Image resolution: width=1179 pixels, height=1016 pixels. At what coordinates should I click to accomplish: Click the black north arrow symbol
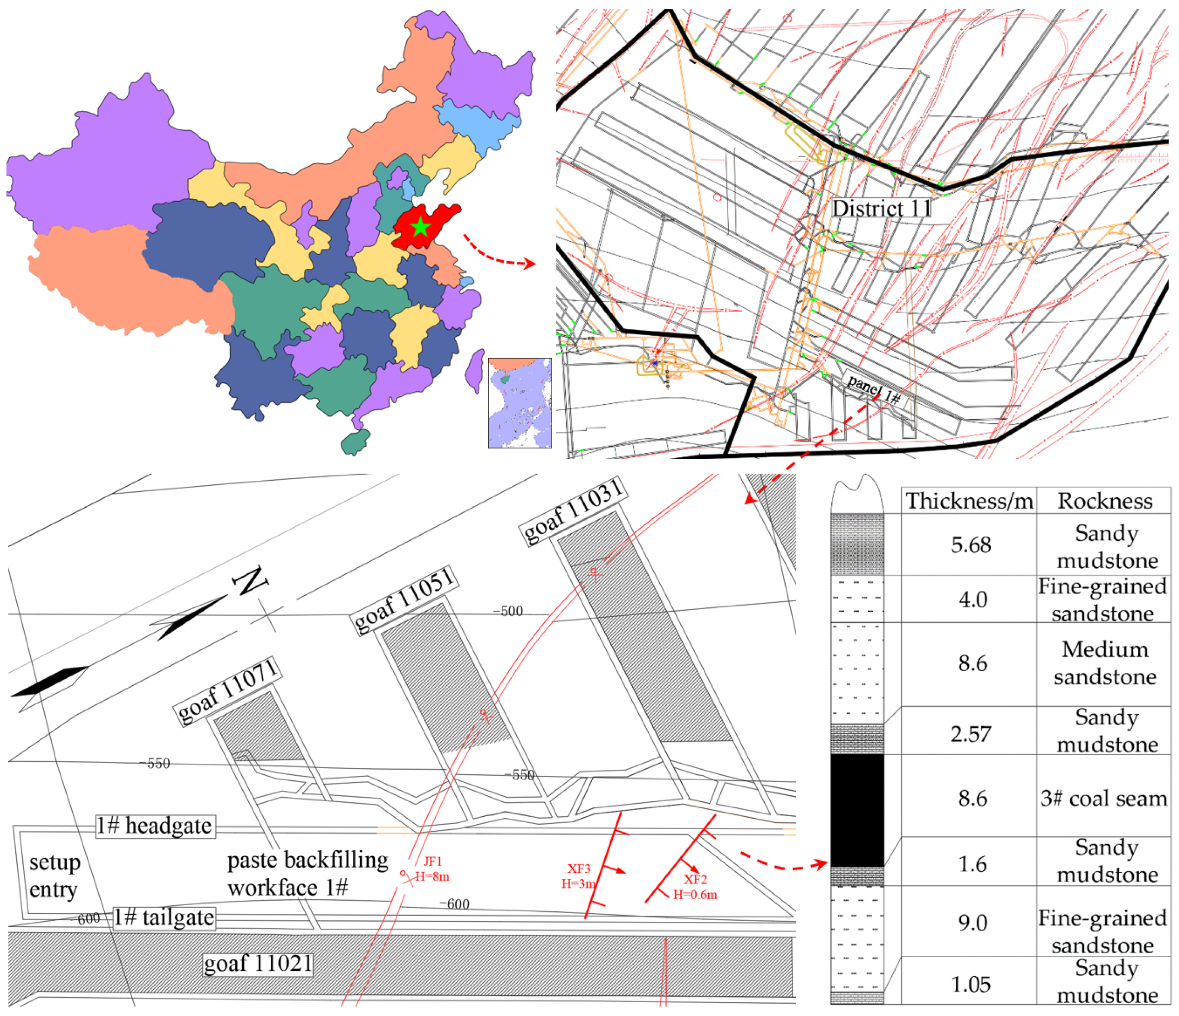[x=191, y=618]
